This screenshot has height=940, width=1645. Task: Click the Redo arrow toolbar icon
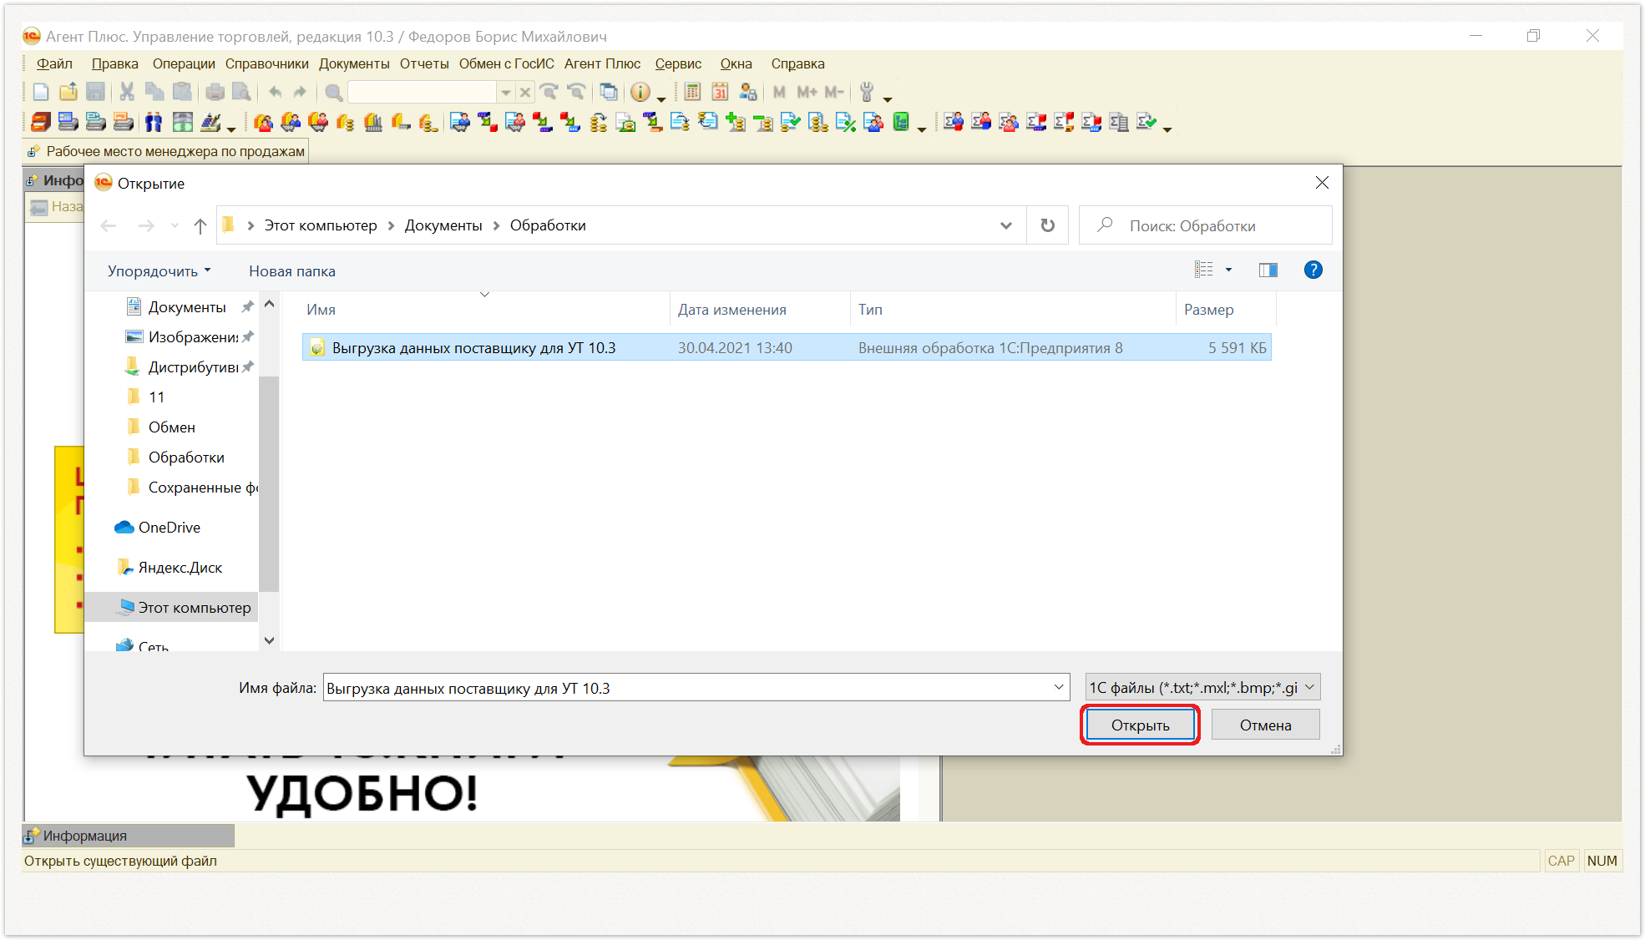coord(301,92)
